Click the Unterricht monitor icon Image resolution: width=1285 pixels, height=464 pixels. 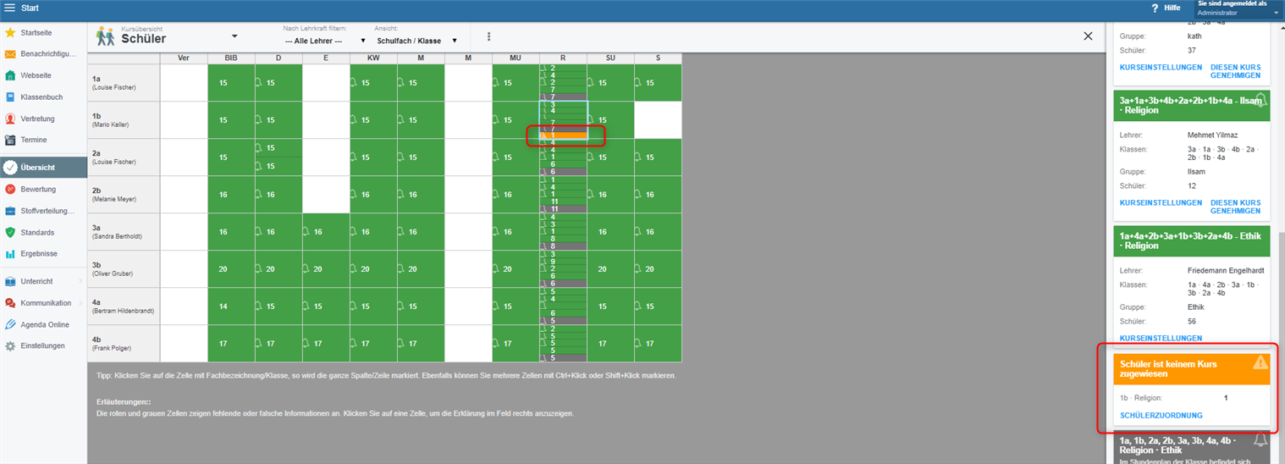tap(10, 281)
